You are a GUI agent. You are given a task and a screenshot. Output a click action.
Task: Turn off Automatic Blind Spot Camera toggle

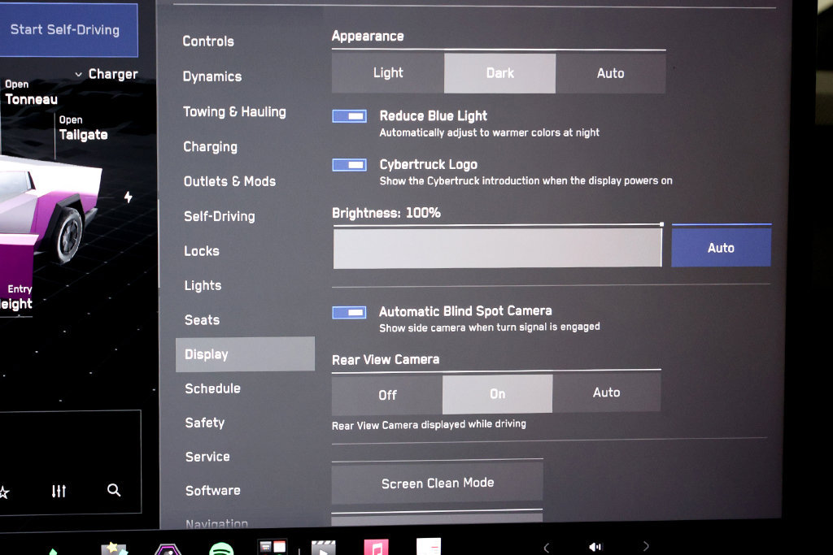349,312
